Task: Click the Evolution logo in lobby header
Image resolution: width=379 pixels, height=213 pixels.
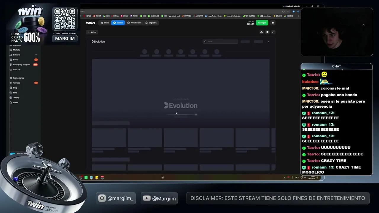Action: point(98,41)
